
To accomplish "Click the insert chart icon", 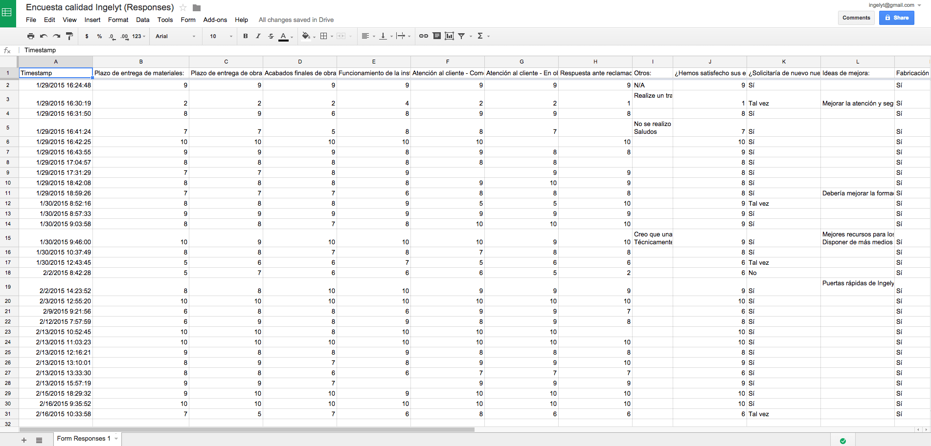I will (x=449, y=36).
